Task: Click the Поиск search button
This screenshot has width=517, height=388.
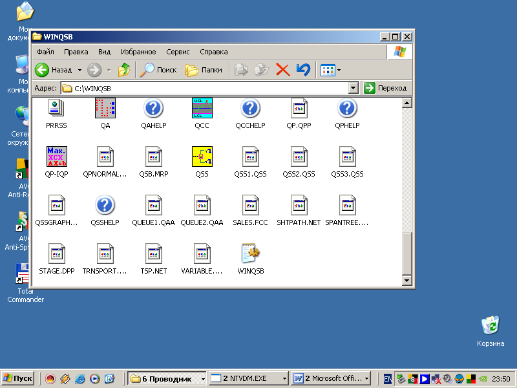Action: click(x=158, y=70)
